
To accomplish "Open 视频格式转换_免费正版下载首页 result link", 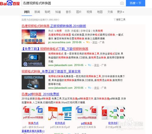I will [x=51, y=72].
